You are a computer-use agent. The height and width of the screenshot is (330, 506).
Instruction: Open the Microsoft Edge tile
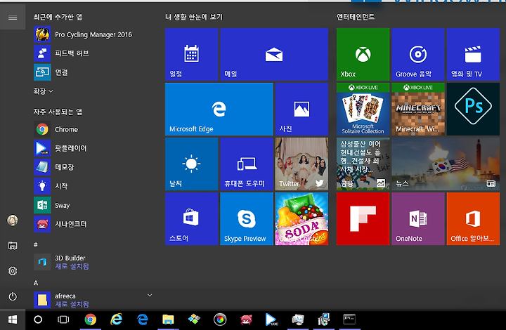click(219, 109)
